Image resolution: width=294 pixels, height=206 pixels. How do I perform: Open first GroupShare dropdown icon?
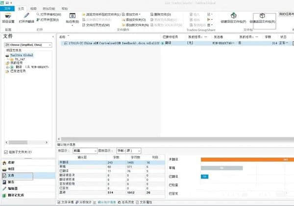210,14
